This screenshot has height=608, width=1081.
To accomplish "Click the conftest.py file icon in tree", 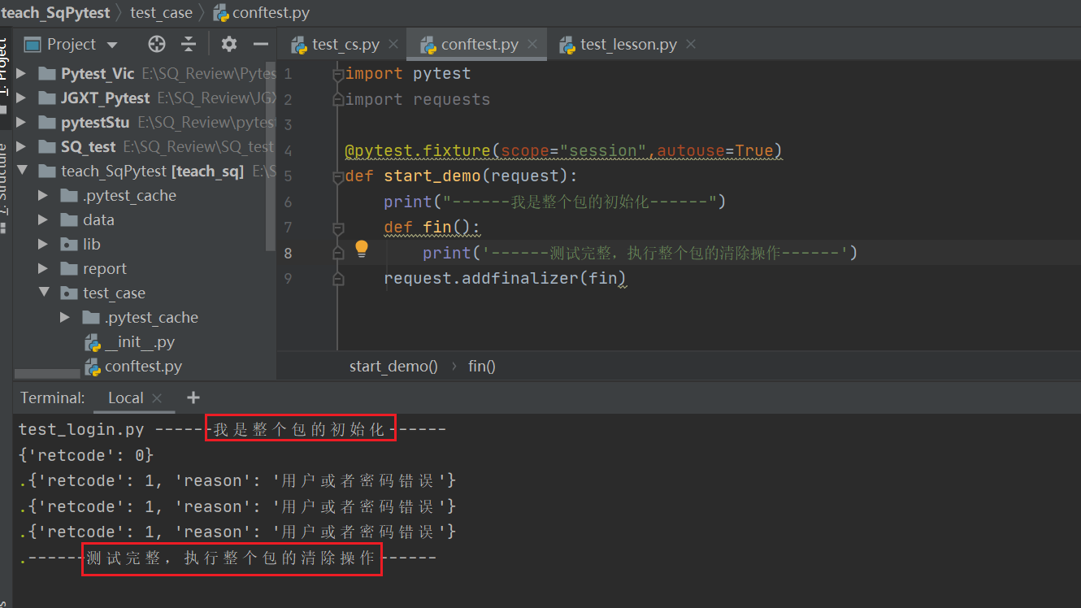I will click(x=92, y=367).
